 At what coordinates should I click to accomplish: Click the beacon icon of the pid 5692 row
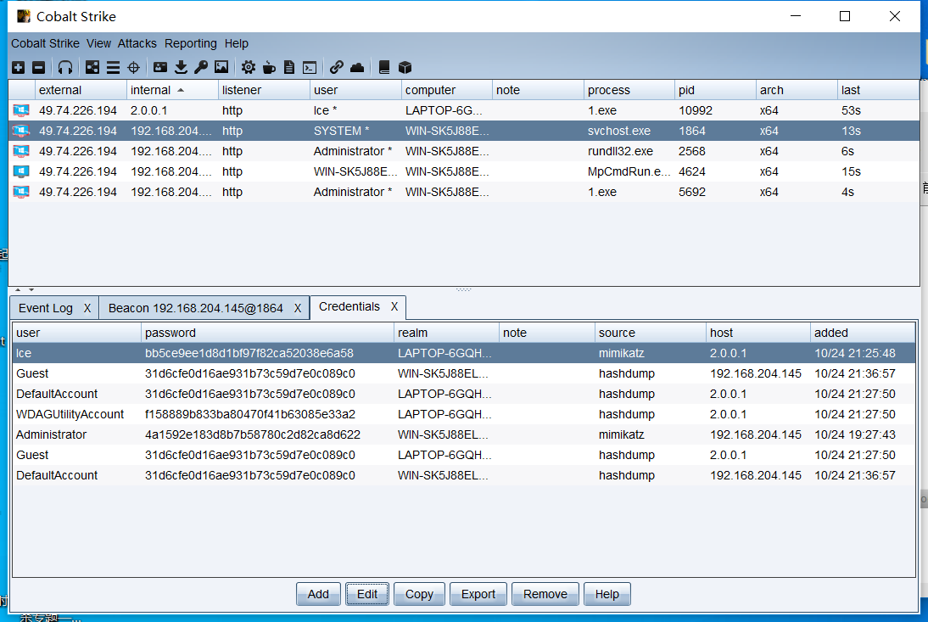pos(21,193)
